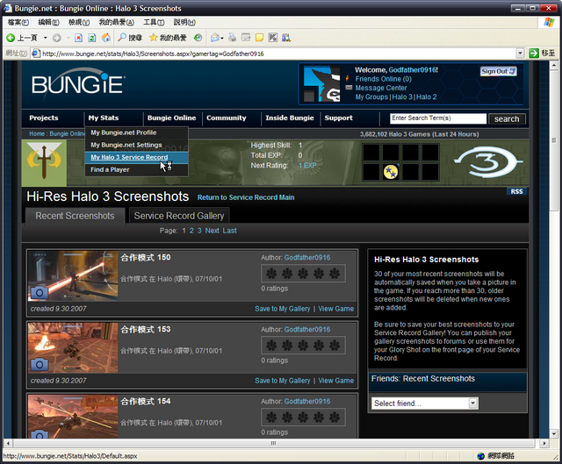Open the 檢視 (View) menu

click(x=79, y=22)
